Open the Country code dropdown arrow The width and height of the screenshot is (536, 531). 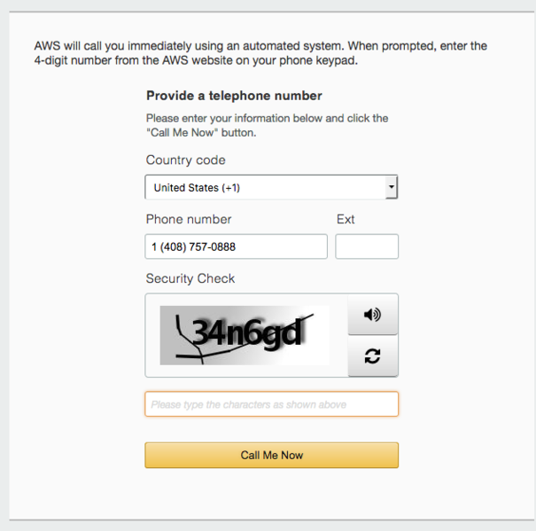(392, 187)
